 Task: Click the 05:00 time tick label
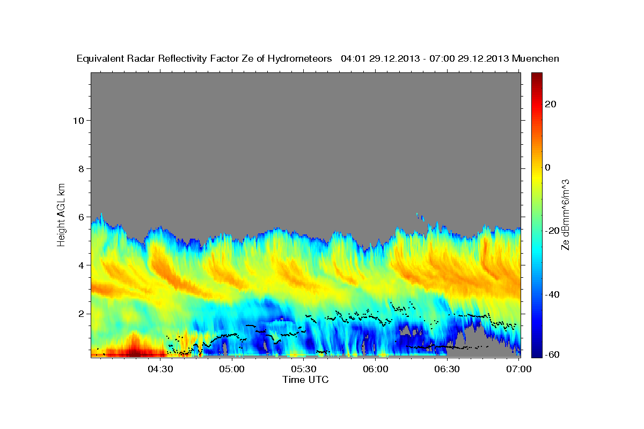[x=232, y=369]
